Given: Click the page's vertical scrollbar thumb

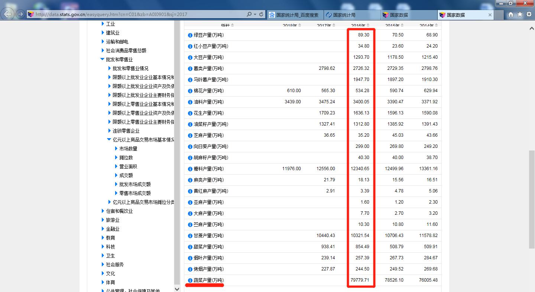Looking at the screenshot, I should [532, 199].
